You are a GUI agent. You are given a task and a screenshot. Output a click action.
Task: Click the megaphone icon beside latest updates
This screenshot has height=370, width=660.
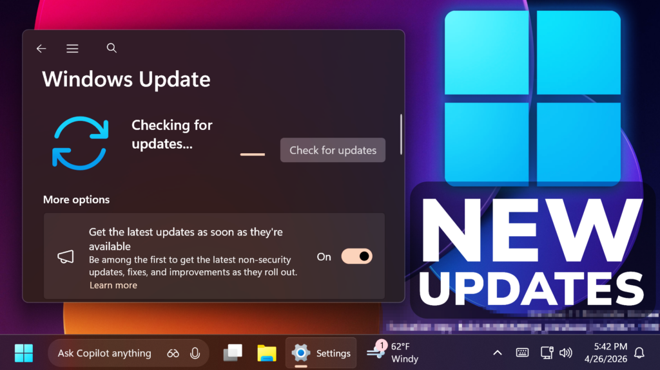click(x=66, y=257)
